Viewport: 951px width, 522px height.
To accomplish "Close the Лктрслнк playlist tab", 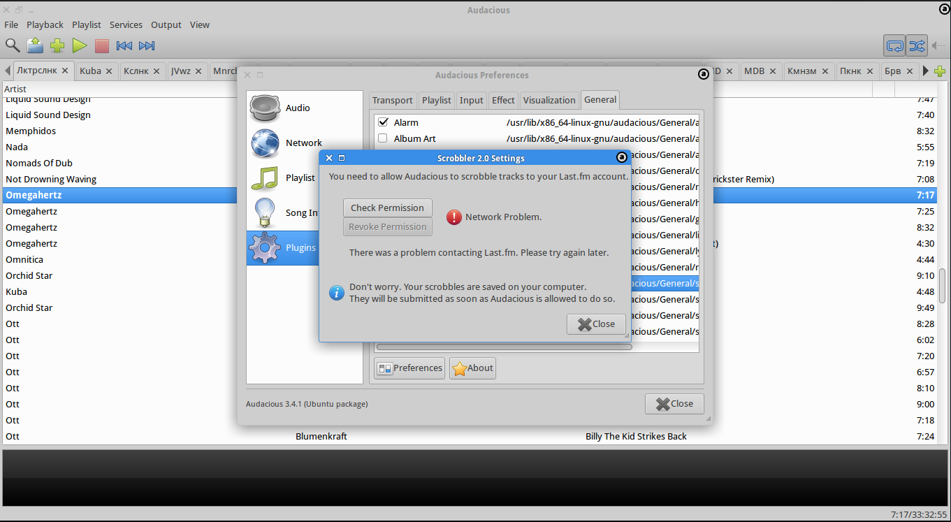I will click(x=65, y=71).
